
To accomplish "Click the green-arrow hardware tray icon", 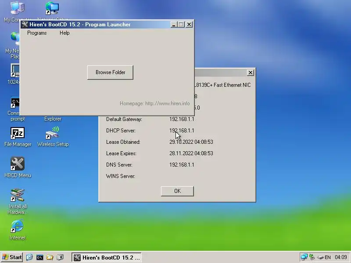I will point(312,257).
